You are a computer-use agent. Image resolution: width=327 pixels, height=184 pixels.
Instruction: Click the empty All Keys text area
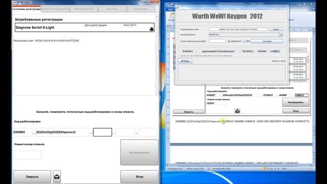[231, 73]
